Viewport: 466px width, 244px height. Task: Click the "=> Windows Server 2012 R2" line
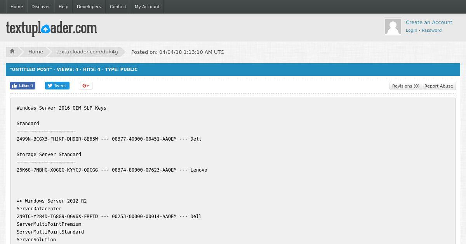pyautogui.click(x=52, y=201)
